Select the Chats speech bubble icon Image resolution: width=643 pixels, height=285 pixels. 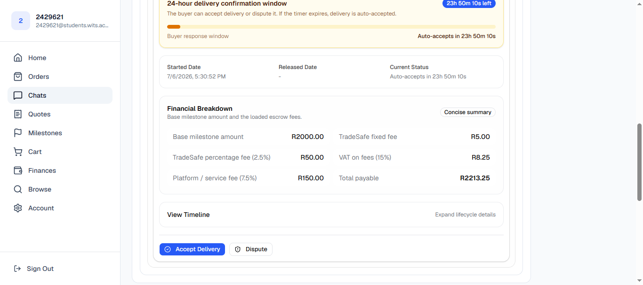[18, 95]
